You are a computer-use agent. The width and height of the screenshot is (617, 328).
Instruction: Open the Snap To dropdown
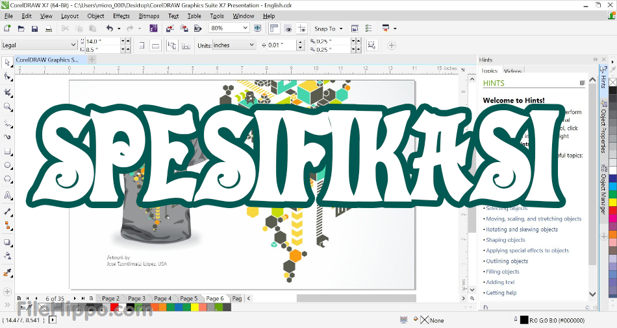(329, 29)
